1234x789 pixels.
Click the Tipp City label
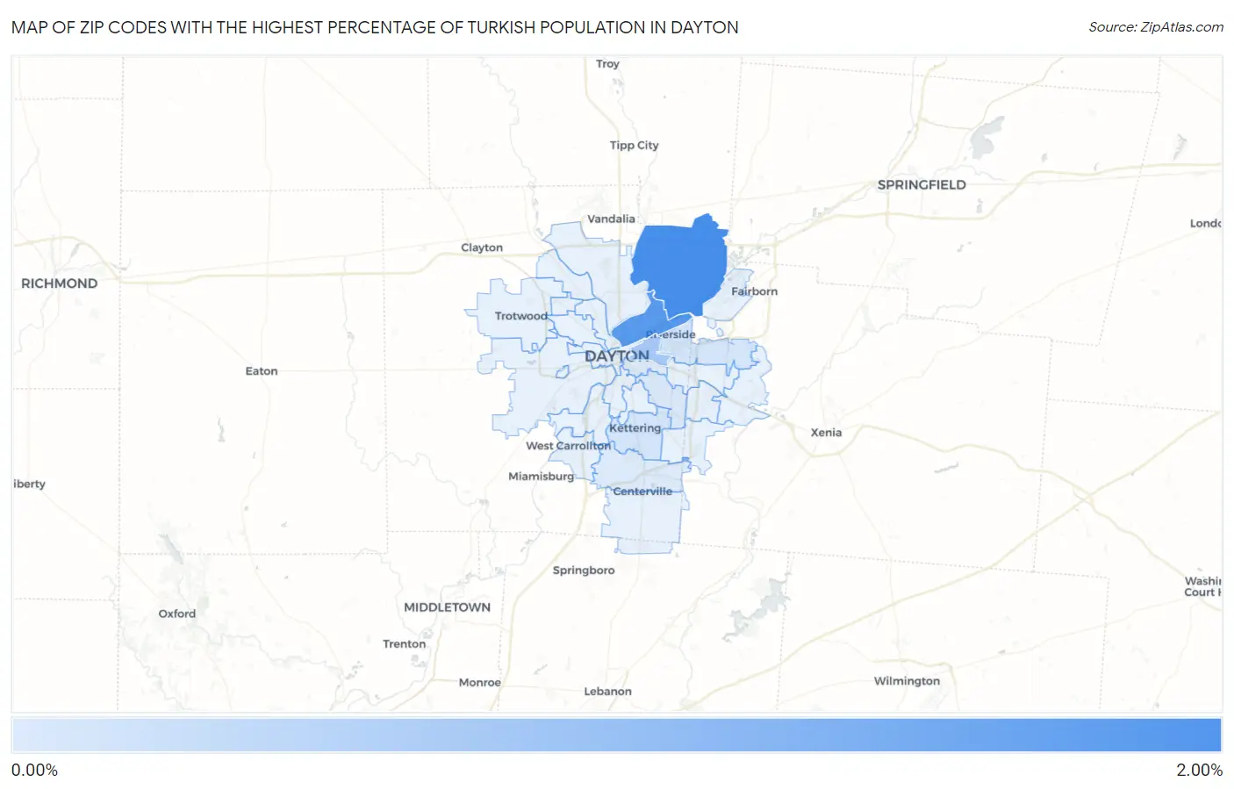pyautogui.click(x=634, y=146)
